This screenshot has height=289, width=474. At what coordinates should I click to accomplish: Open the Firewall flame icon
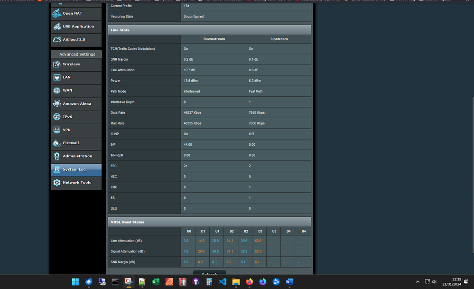point(57,143)
